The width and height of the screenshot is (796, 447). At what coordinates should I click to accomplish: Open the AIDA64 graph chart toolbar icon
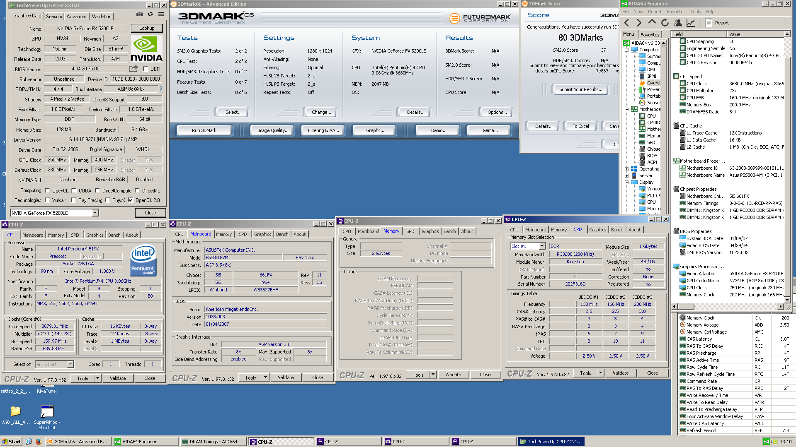[691, 23]
